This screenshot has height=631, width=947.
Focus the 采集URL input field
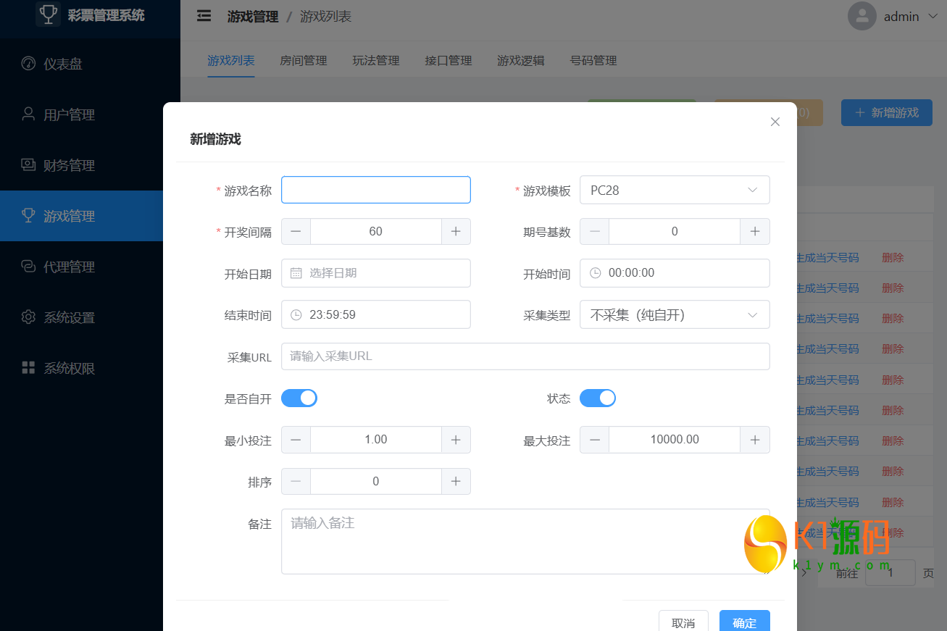[525, 356]
